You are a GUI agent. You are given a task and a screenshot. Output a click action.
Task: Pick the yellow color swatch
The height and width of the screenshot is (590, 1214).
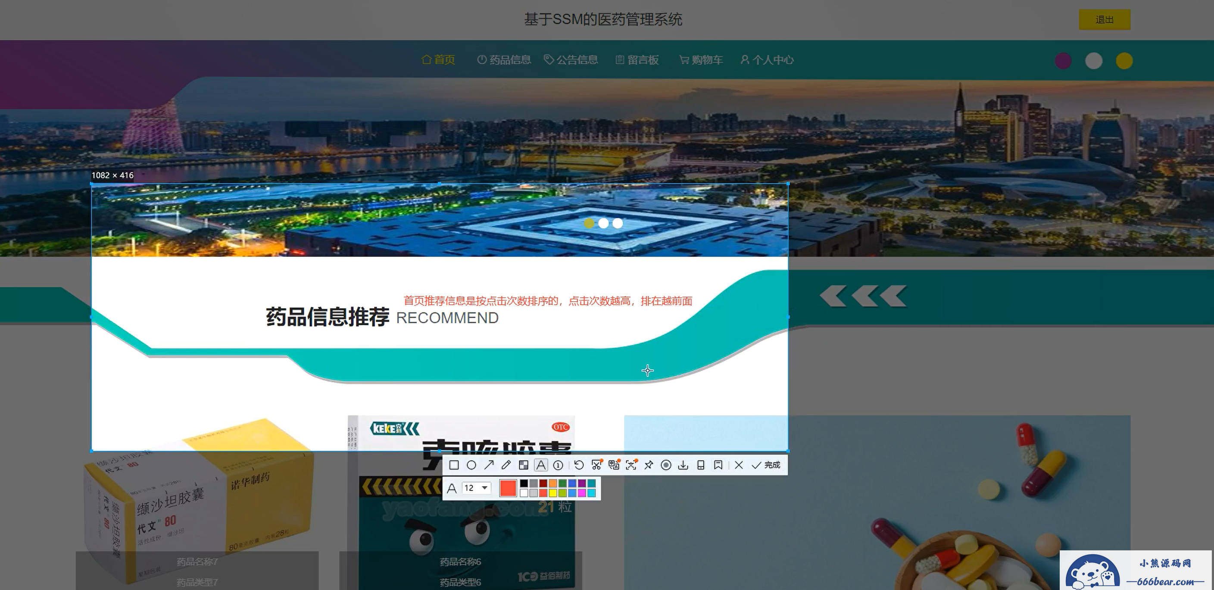[553, 493]
